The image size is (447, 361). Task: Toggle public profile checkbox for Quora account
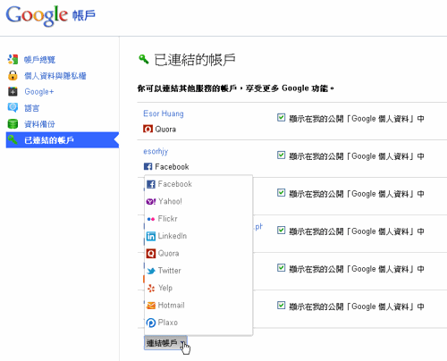point(281,117)
